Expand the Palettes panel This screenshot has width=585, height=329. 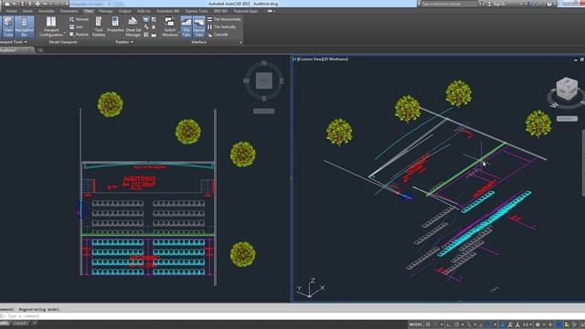(124, 42)
